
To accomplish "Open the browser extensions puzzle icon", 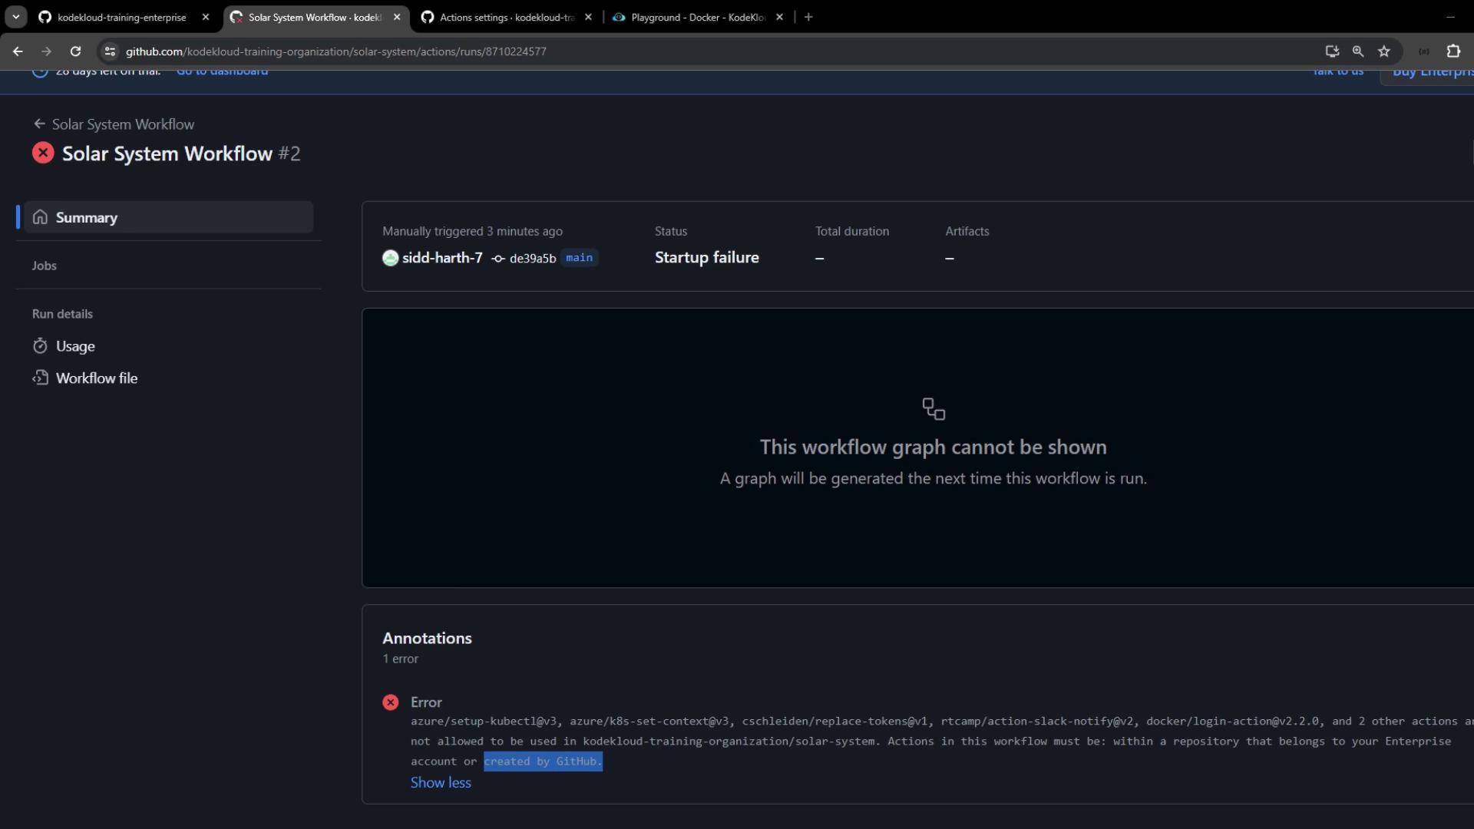I will click(x=1453, y=51).
